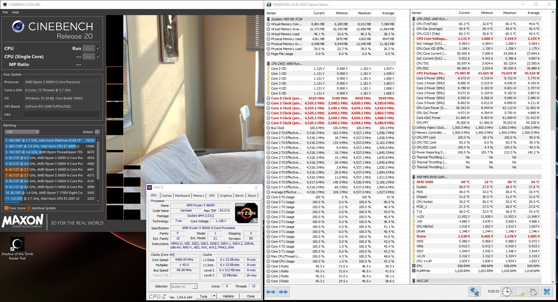
Task: Click the Maximum column header in left sensor panel
Action: (x=361, y=13)
